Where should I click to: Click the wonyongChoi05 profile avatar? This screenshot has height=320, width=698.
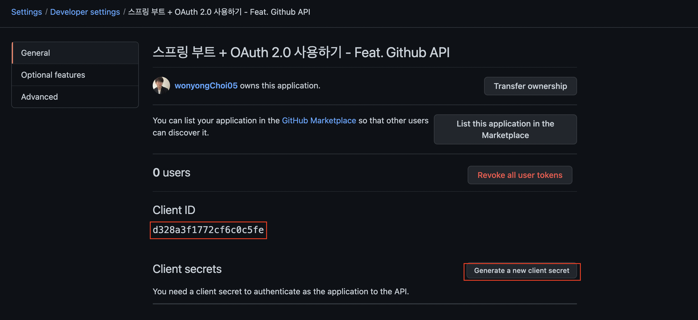(x=161, y=85)
